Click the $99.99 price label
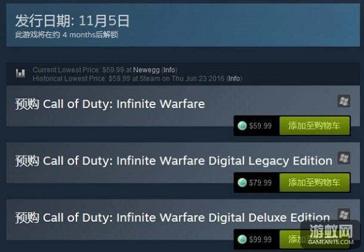This screenshot has height=252, width=364. tap(260, 239)
